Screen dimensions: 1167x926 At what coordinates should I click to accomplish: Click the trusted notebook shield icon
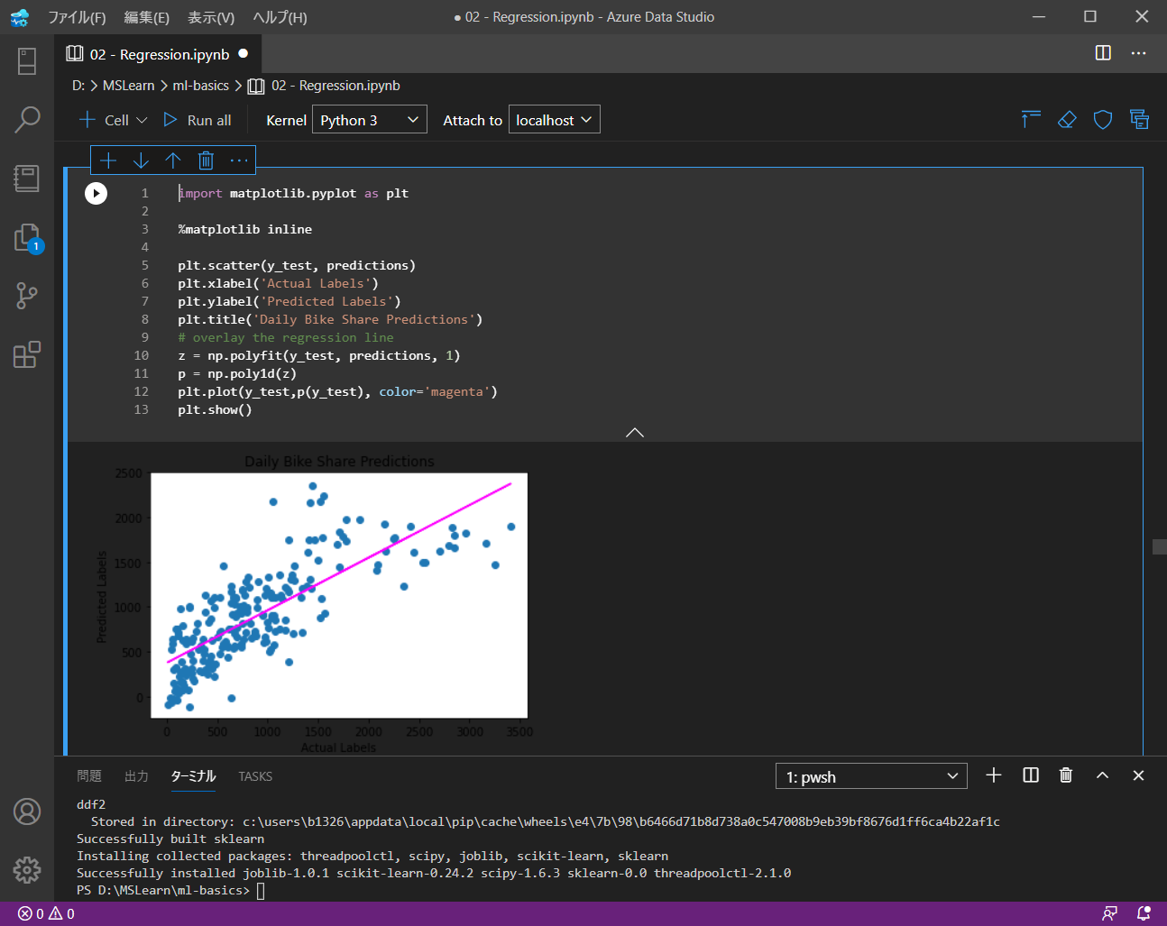tap(1102, 120)
